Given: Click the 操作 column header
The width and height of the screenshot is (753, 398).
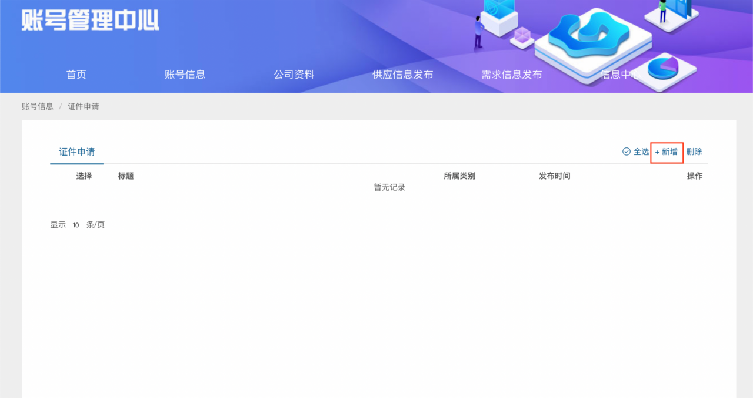Looking at the screenshot, I should click(694, 176).
